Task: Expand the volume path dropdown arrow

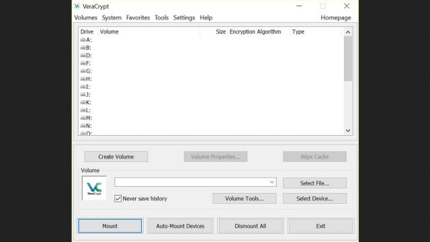Action: (271, 182)
